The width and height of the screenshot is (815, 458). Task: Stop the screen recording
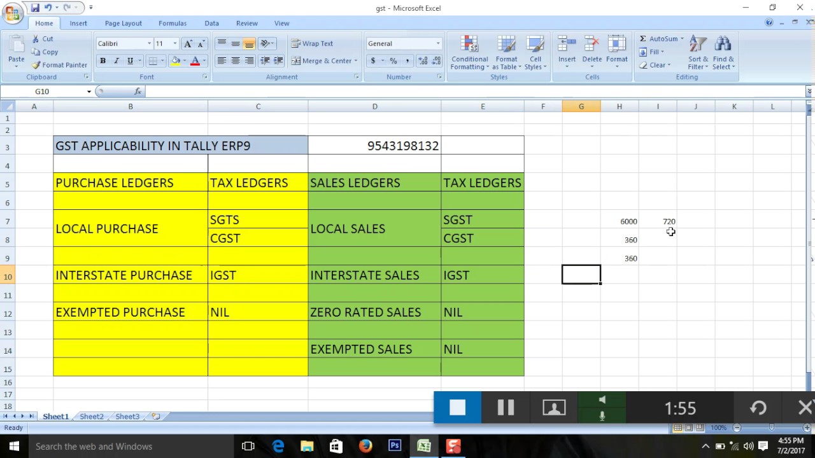tap(458, 408)
